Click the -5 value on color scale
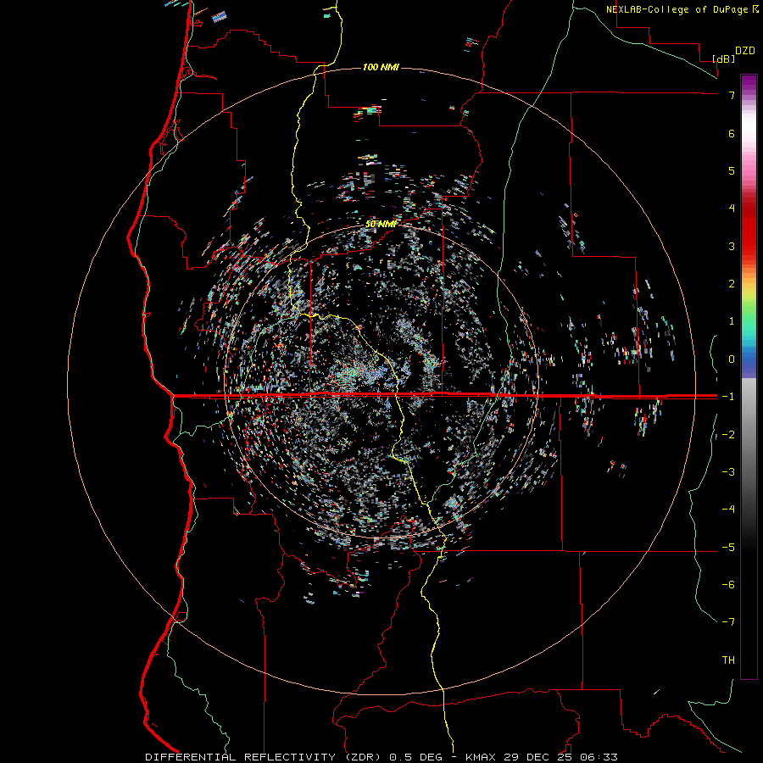The width and height of the screenshot is (763, 763). pos(728,548)
